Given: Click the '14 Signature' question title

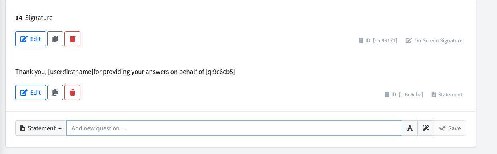Looking at the screenshot, I should [x=34, y=18].
